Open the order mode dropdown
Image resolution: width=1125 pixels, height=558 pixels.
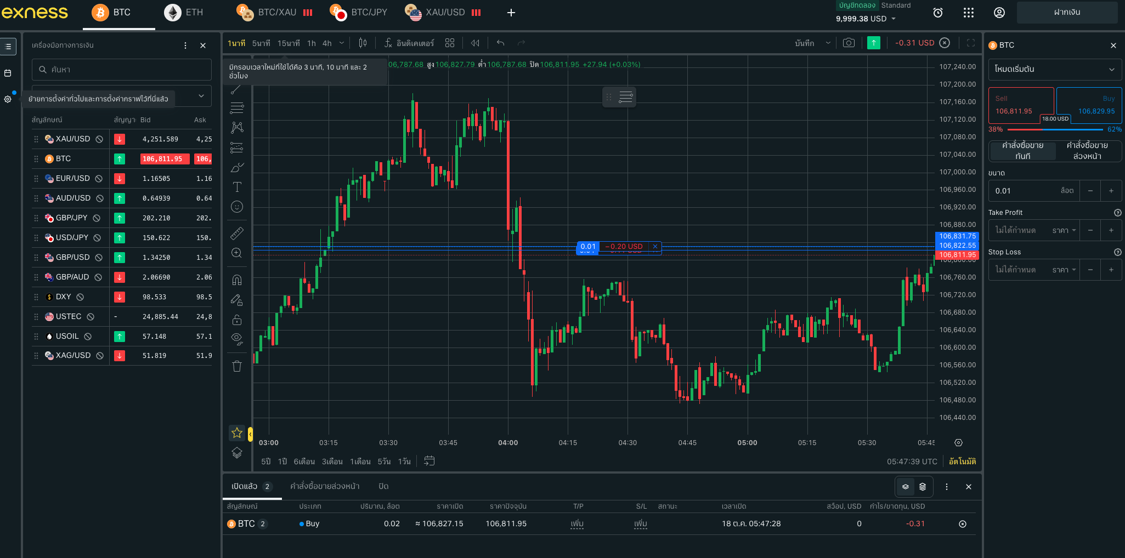(1055, 69)
